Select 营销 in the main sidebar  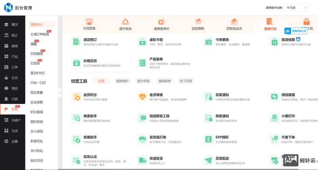point(13,109)
